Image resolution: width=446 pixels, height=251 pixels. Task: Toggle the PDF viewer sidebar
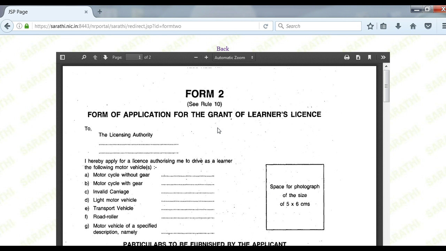tap(62, 58)
